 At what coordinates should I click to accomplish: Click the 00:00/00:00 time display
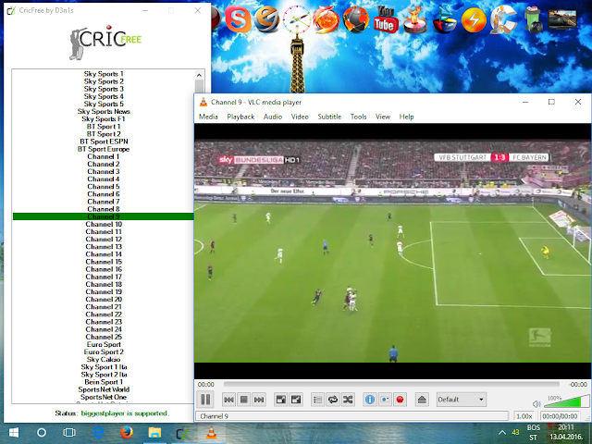click(560, 416)
